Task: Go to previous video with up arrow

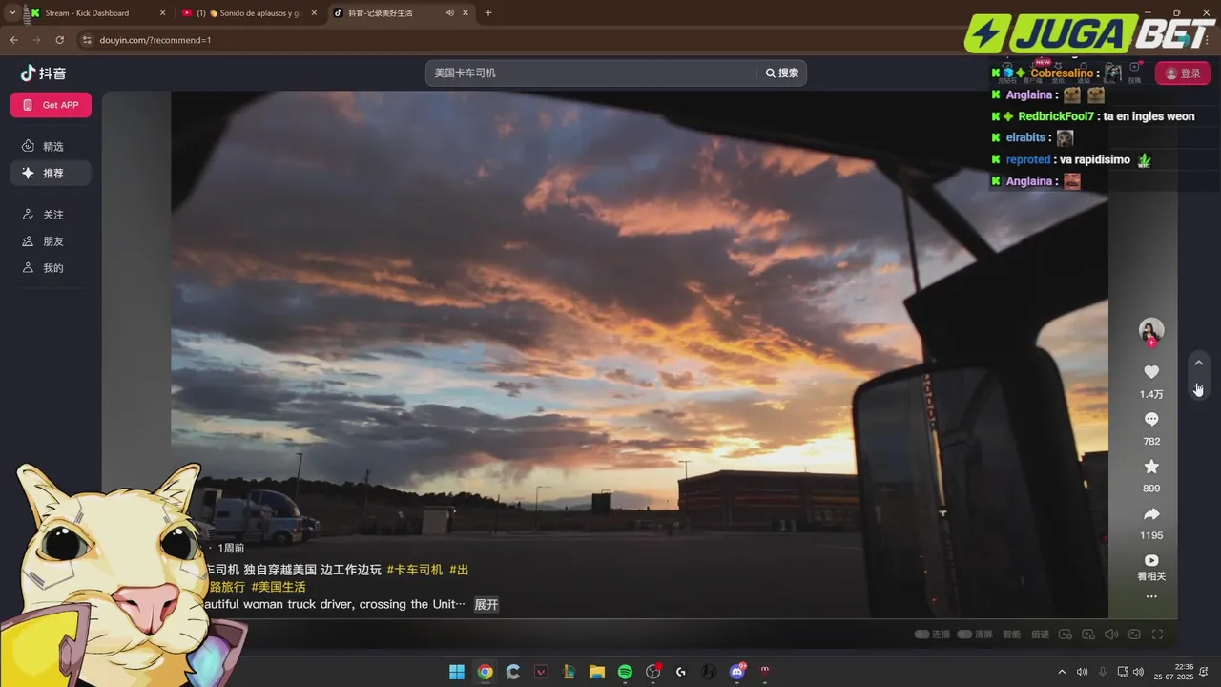Action: pos(1199,363)
